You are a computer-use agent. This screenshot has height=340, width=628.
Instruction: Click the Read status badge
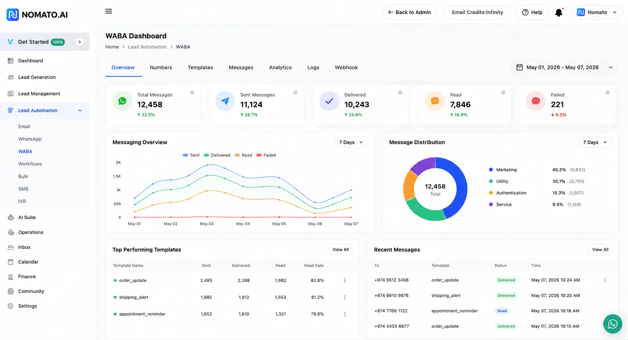[x=502, y=311]
